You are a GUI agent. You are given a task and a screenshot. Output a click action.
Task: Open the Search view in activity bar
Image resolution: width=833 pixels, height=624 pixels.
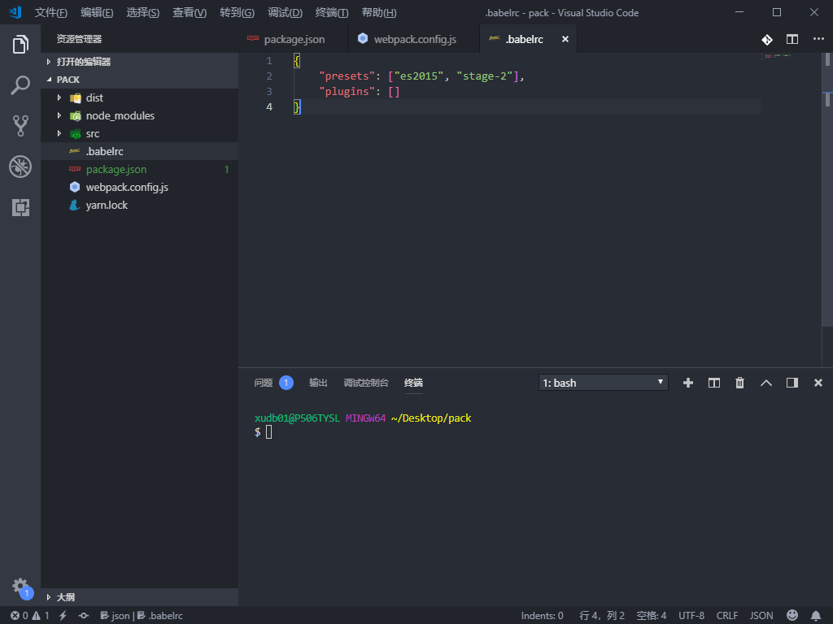[x=20, y=84]
